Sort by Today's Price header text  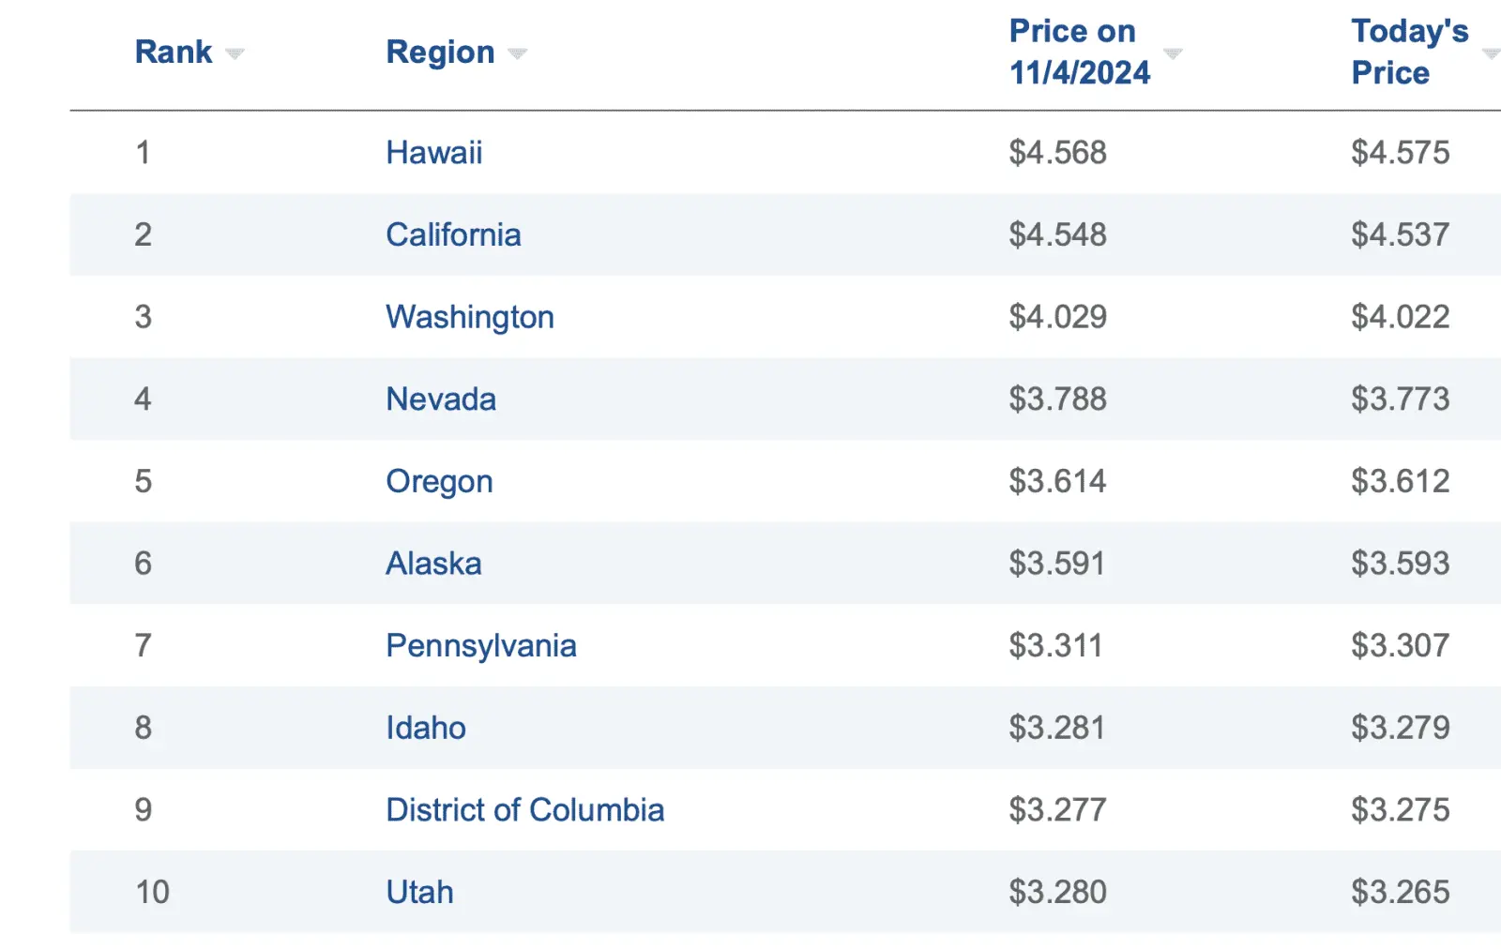click(1409, 52)
